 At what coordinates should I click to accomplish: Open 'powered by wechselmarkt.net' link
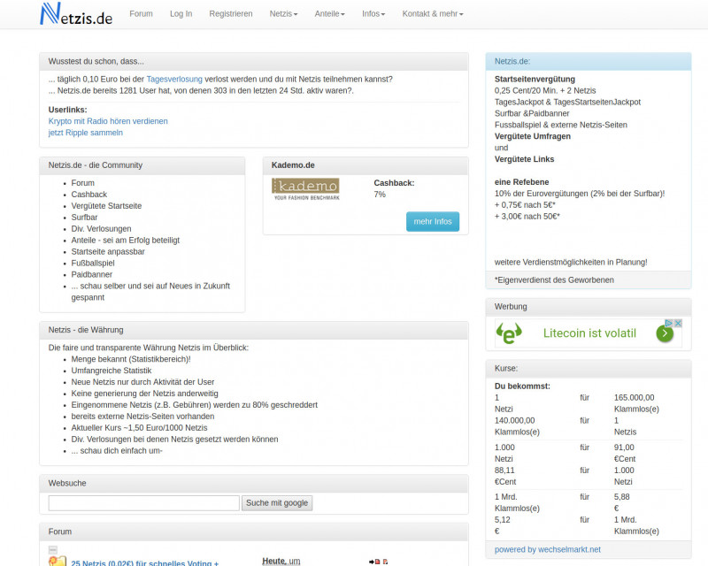(x=547, y=549)
